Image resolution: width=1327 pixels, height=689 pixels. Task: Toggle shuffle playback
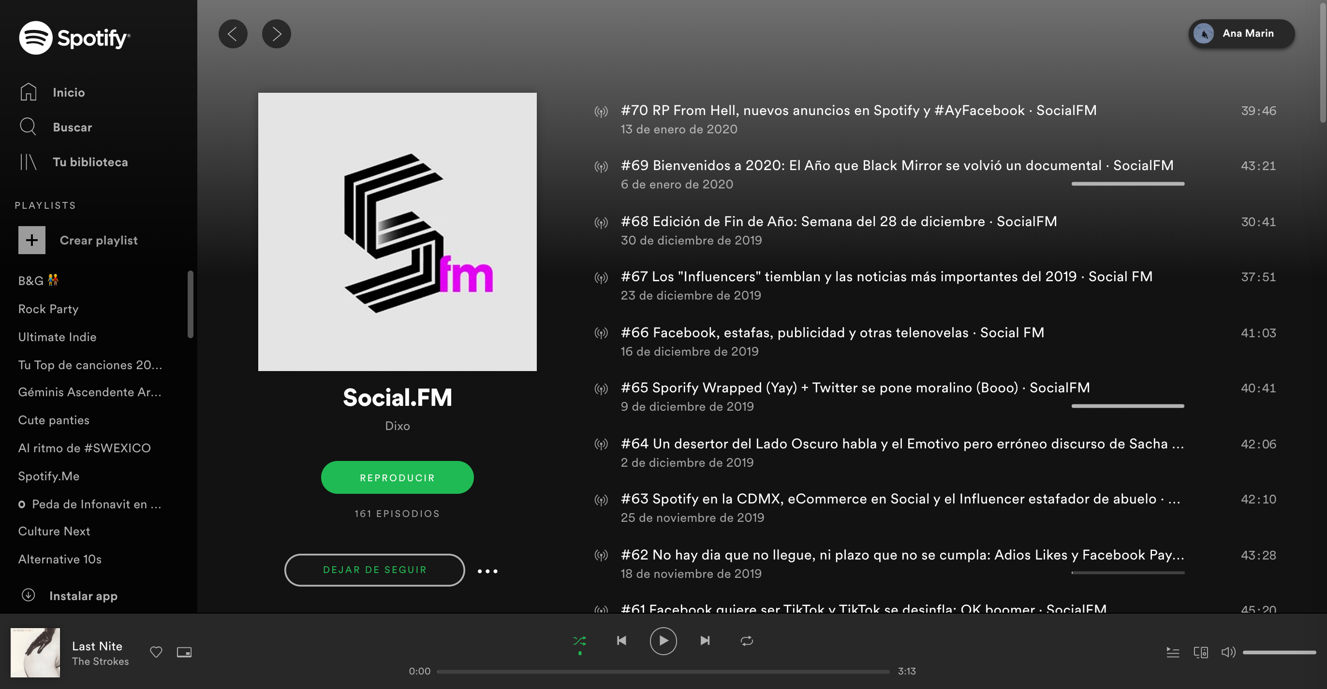pyautogui.click(x=579, y=641)
